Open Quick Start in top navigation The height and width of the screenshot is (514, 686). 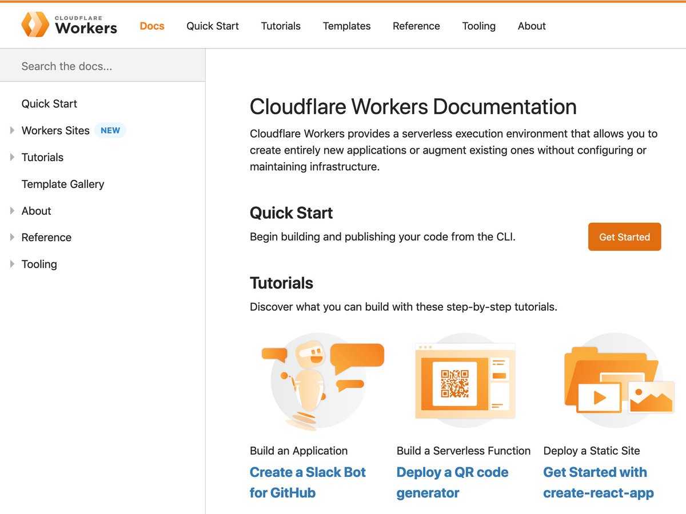coord(213,26)
